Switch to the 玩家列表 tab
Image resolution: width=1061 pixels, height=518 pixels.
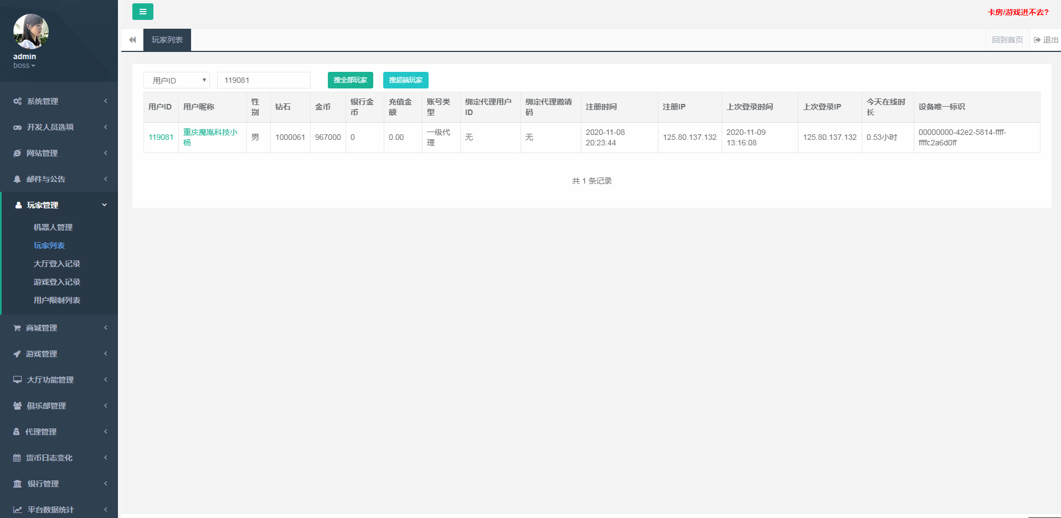(167, 40)
